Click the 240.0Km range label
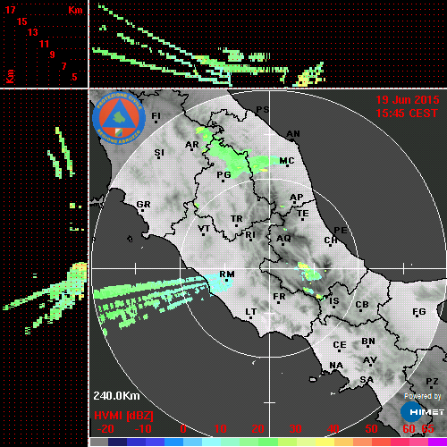The height and width of the screenshot is (447, 447). [116, 396]
